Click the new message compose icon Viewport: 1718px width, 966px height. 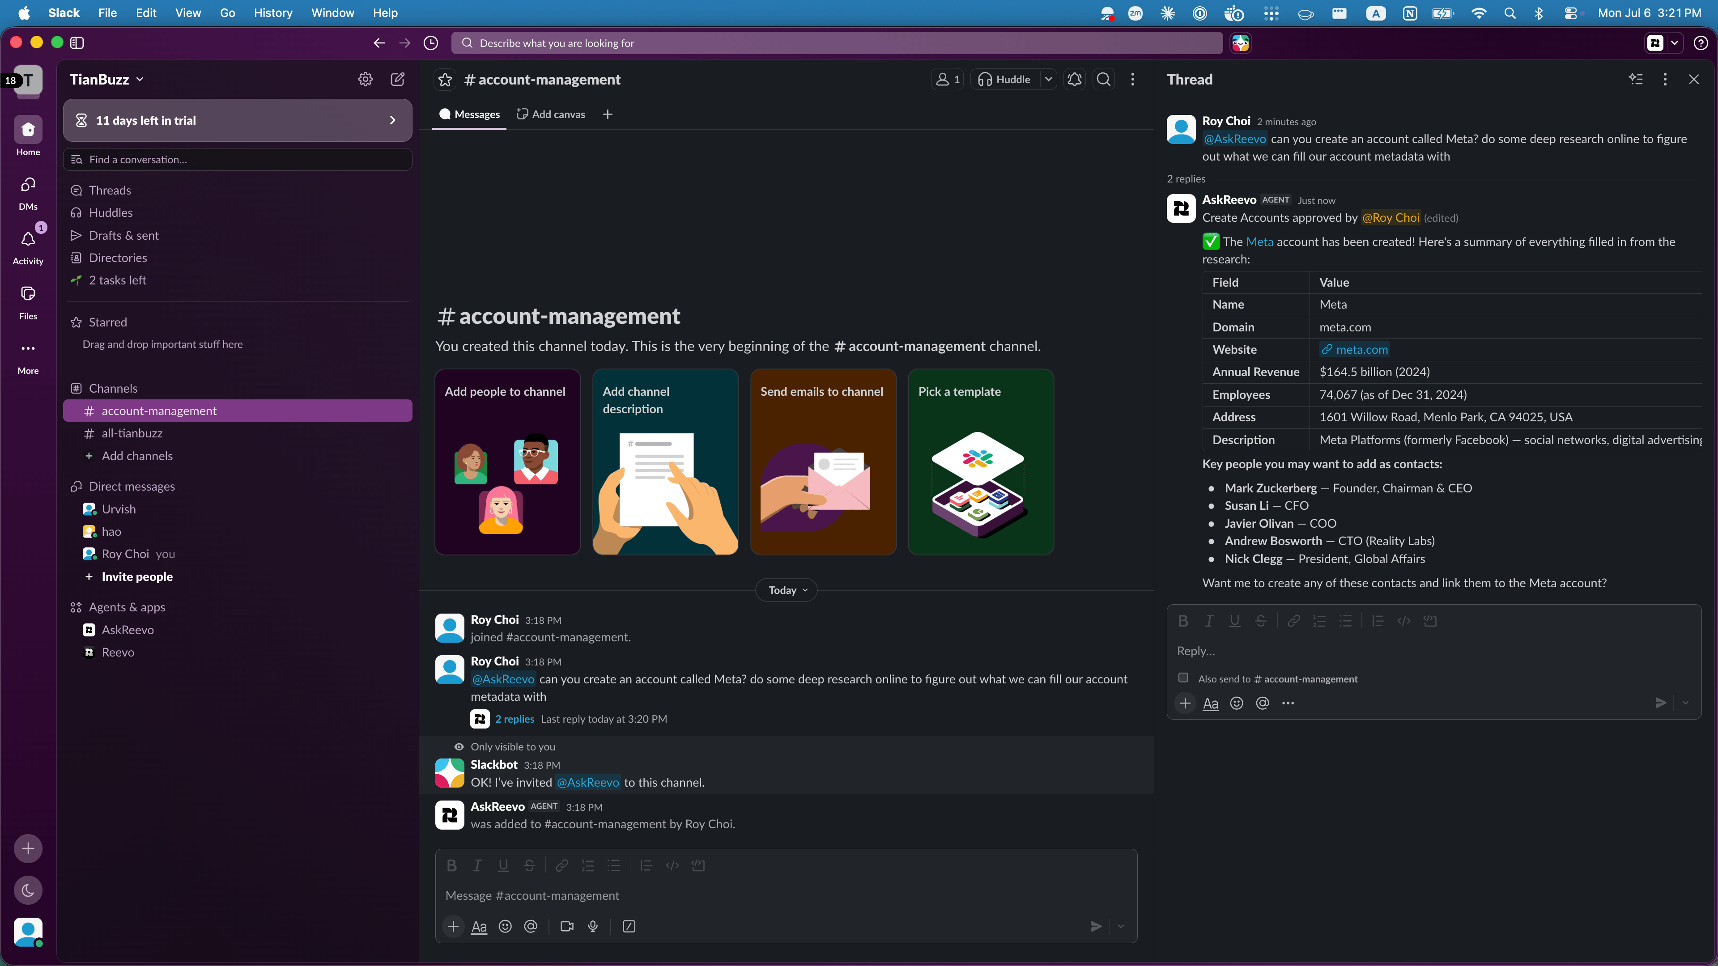point(397,79)
